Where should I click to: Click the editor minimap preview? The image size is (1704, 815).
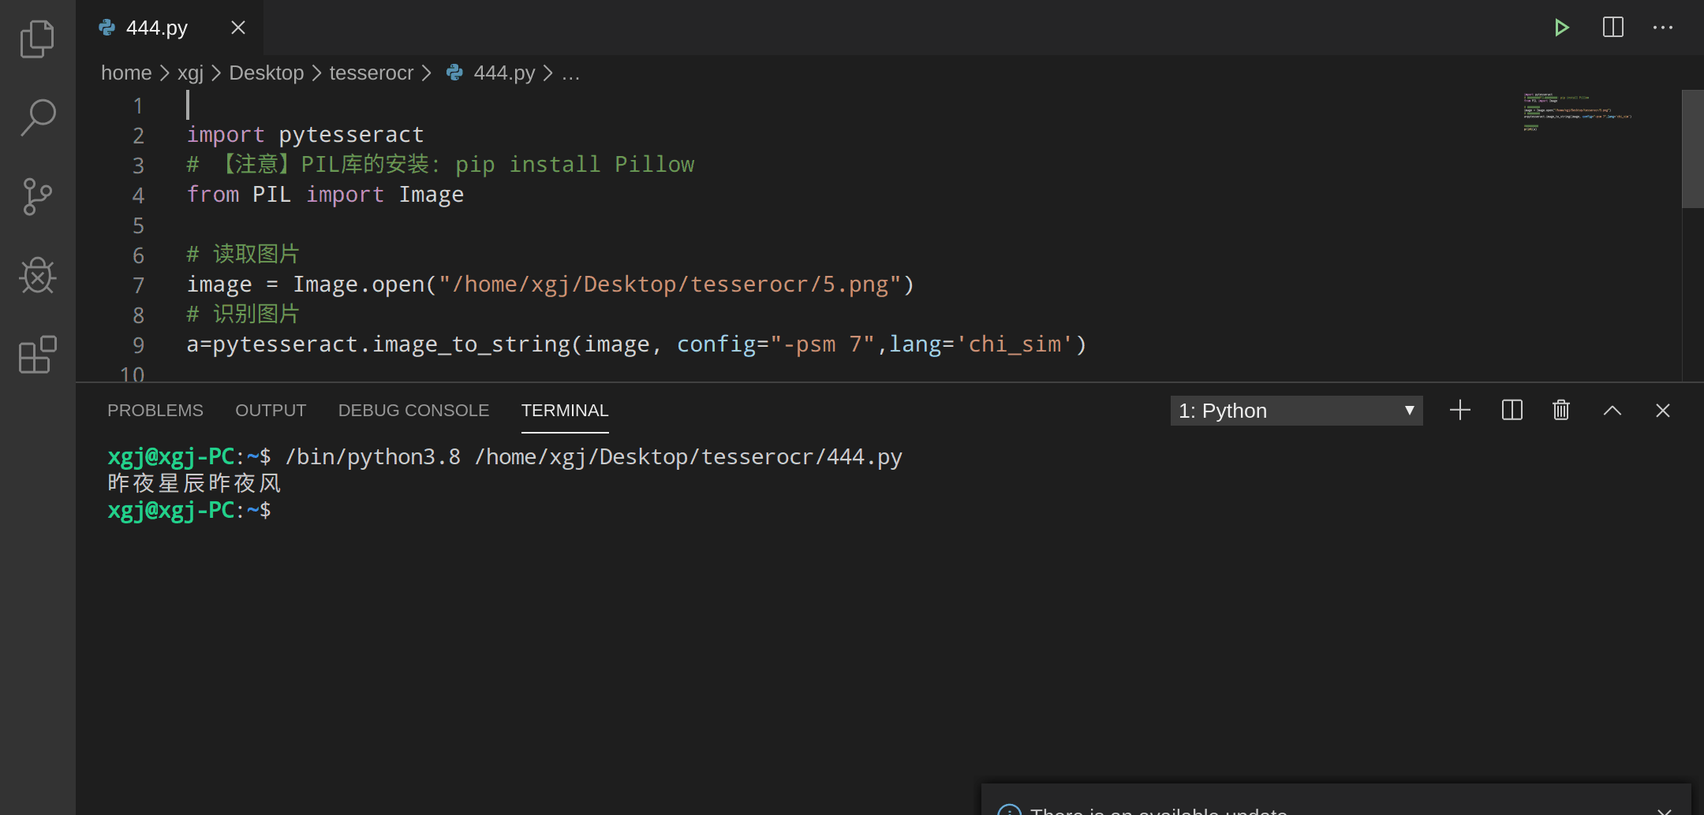[1577, 114]
